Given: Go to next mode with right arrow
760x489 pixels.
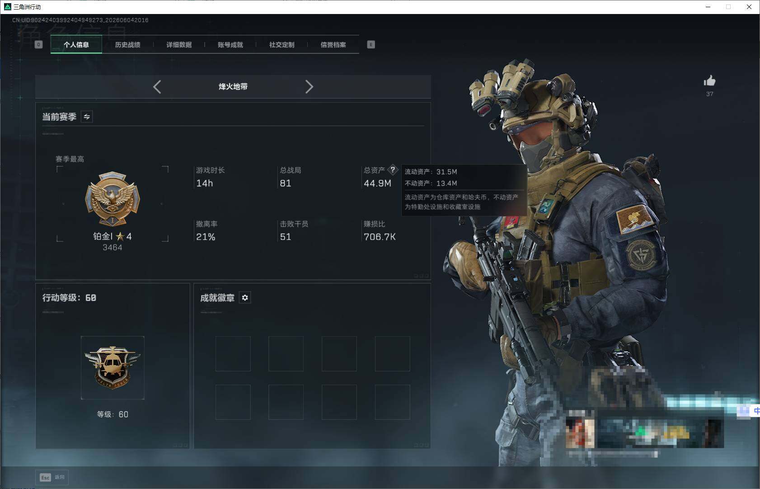Looking at the screenshot, I should (309, 87).
